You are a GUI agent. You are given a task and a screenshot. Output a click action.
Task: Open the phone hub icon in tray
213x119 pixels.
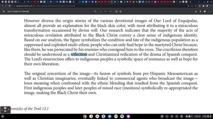point(181,116)
